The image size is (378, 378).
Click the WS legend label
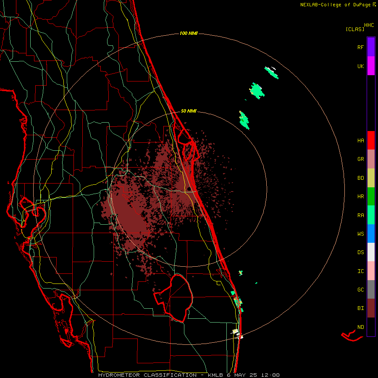coord(361,234)
